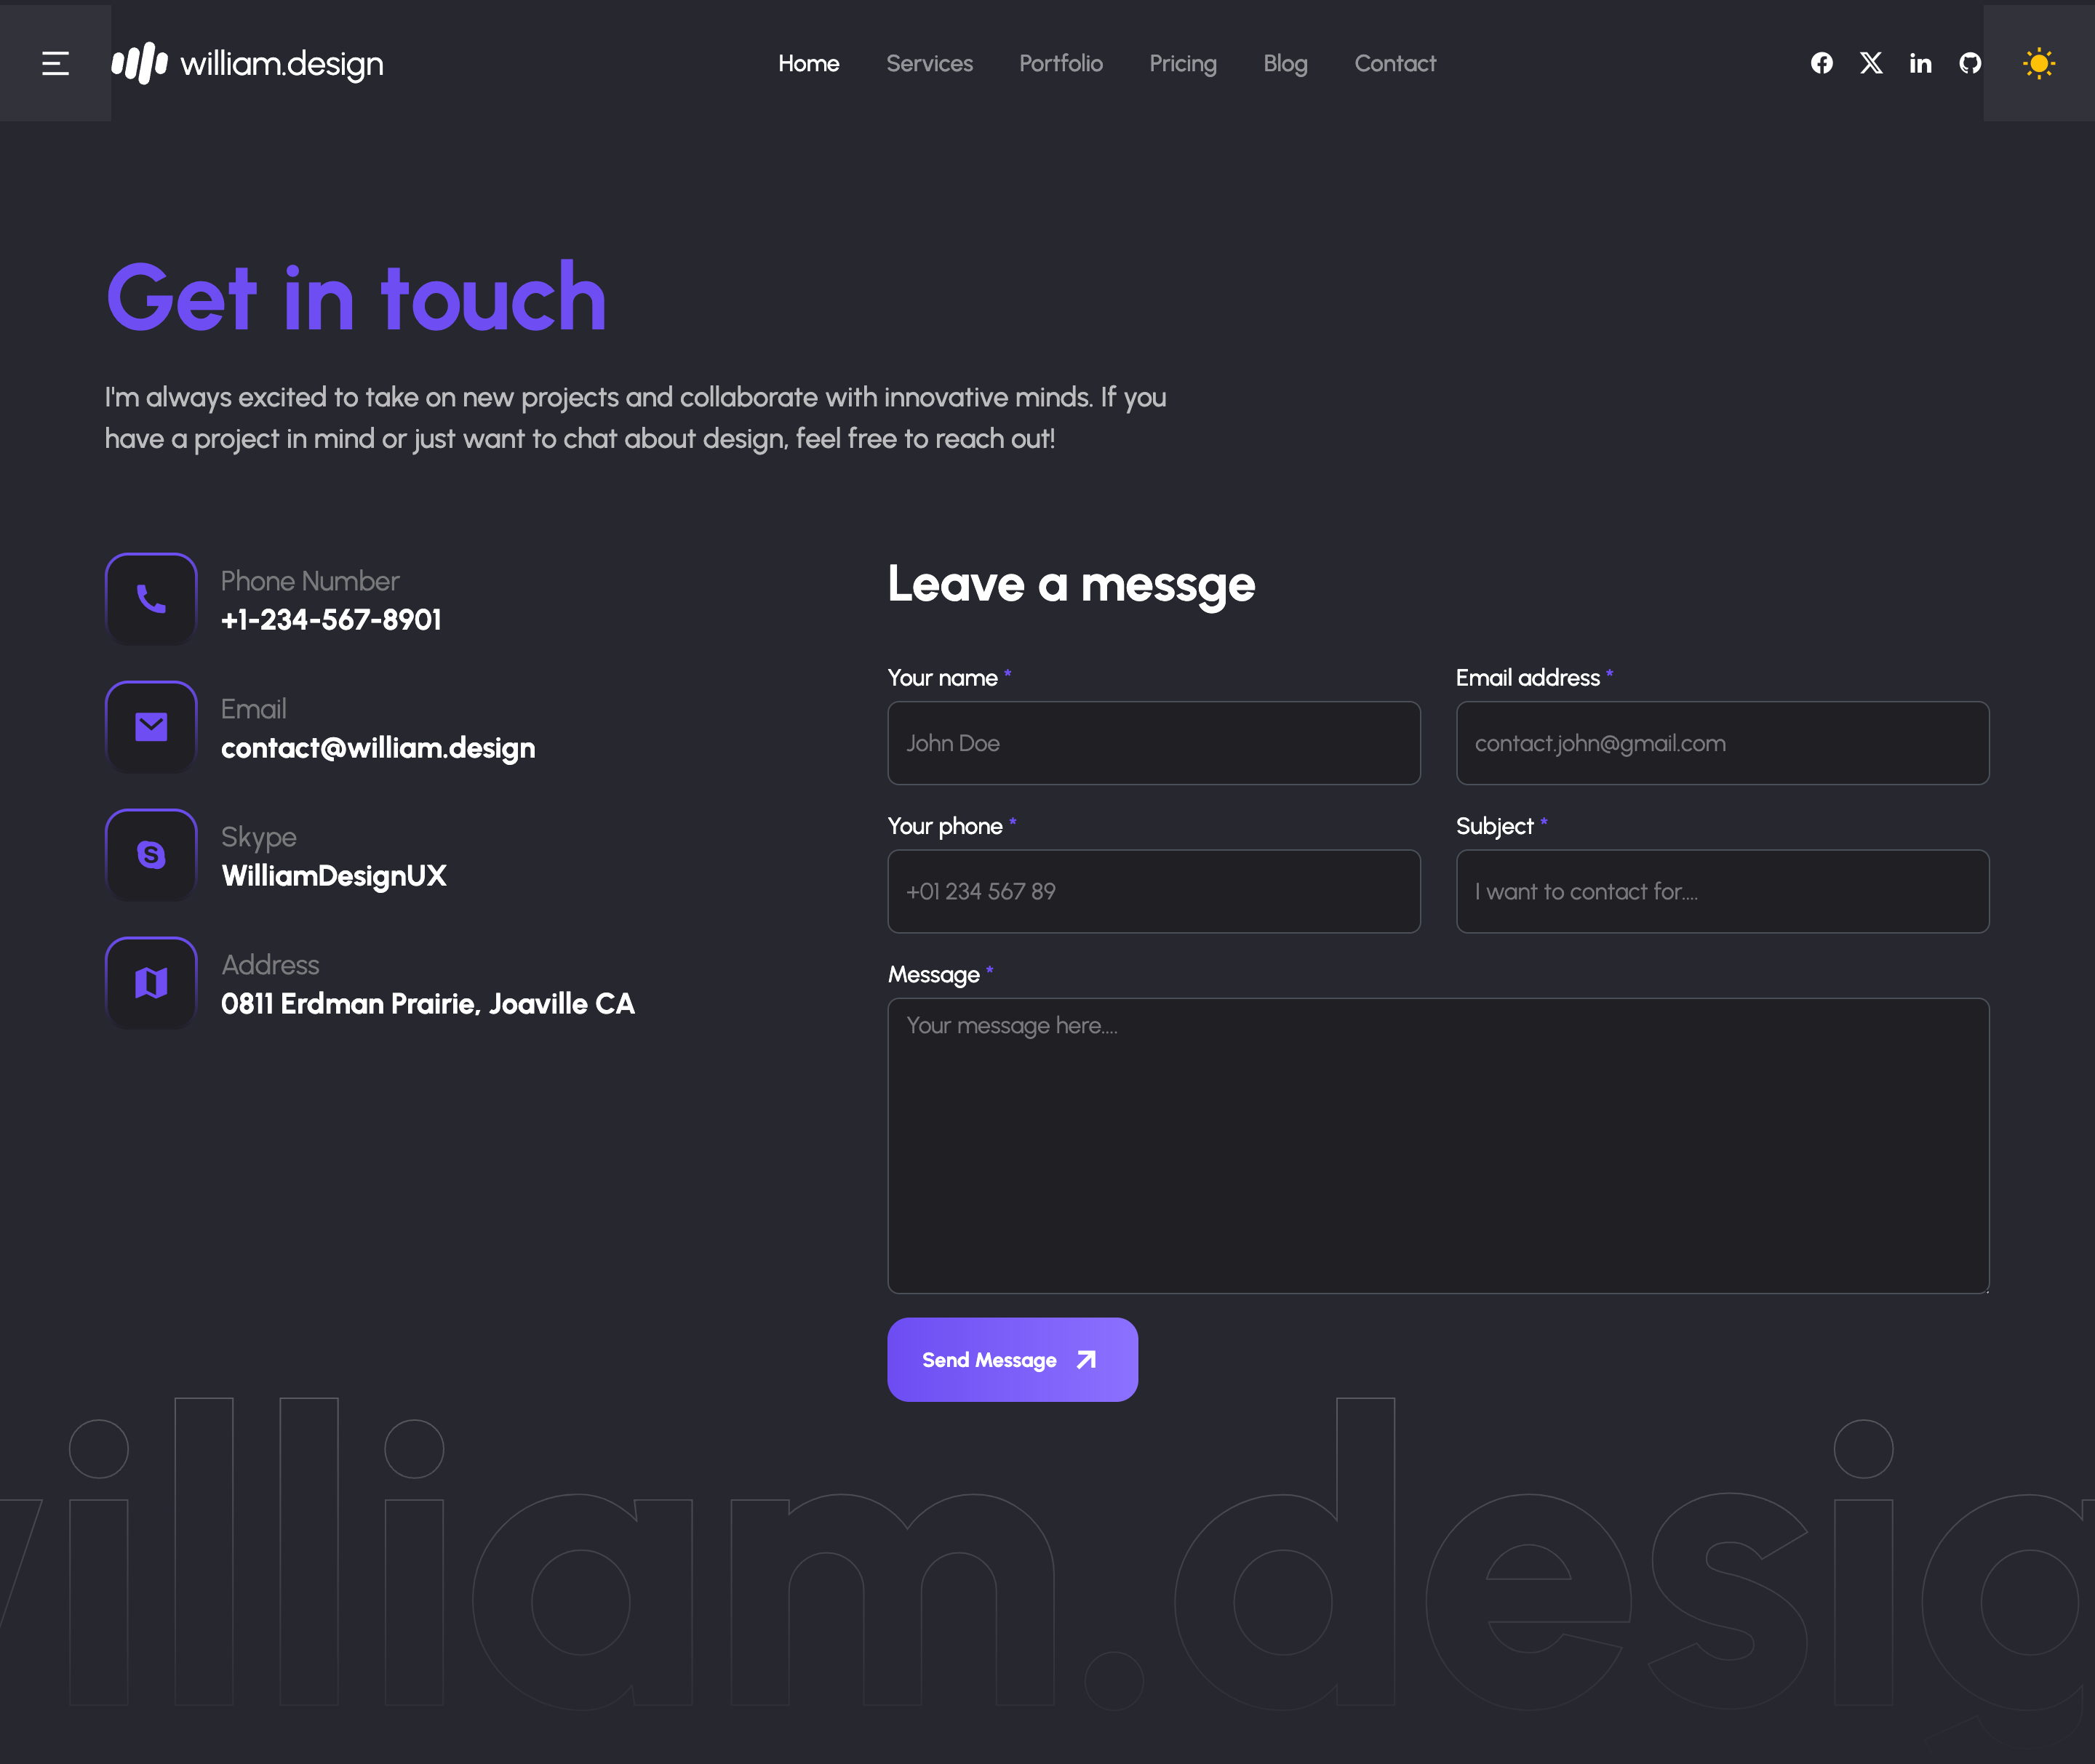Navigate to the Pricing page
The image size is (2095, 1764).
1183,63
